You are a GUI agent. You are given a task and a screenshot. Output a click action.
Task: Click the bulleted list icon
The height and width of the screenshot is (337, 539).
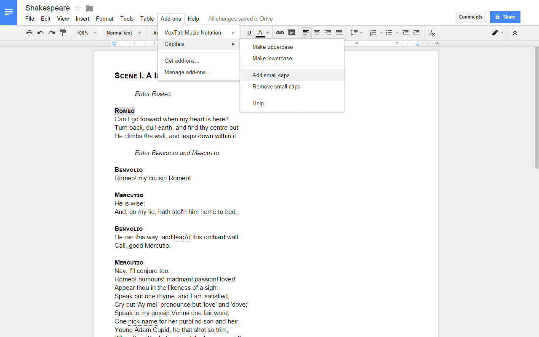tap(389, 33)
